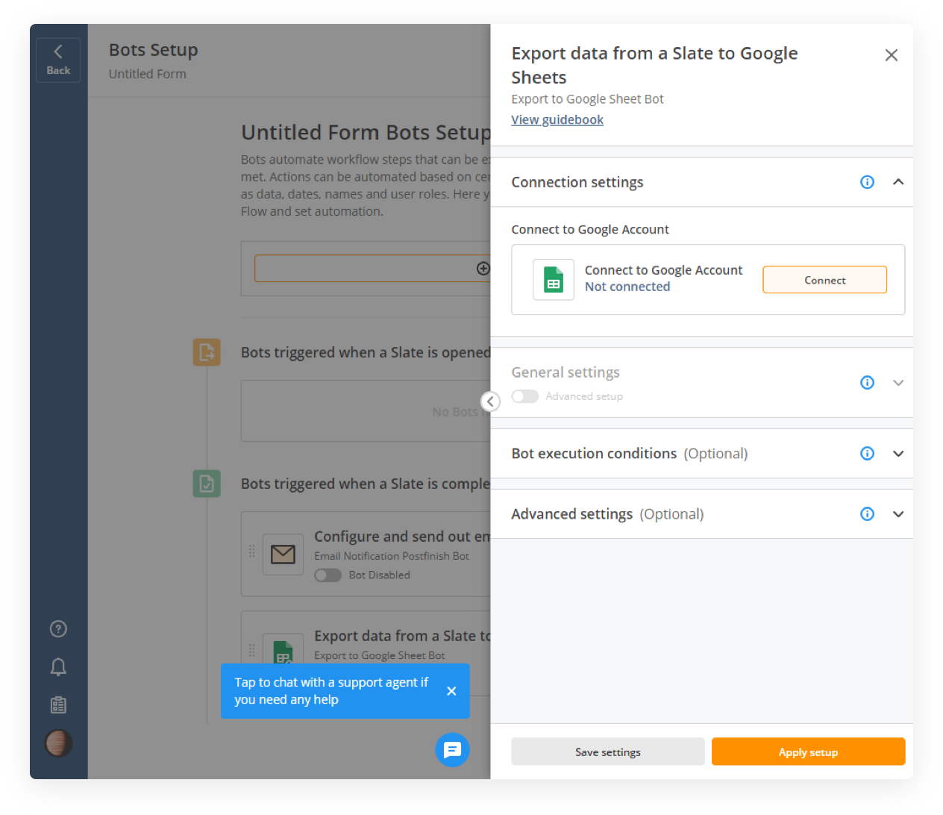Open the user profile avatar

click(58, 743)
